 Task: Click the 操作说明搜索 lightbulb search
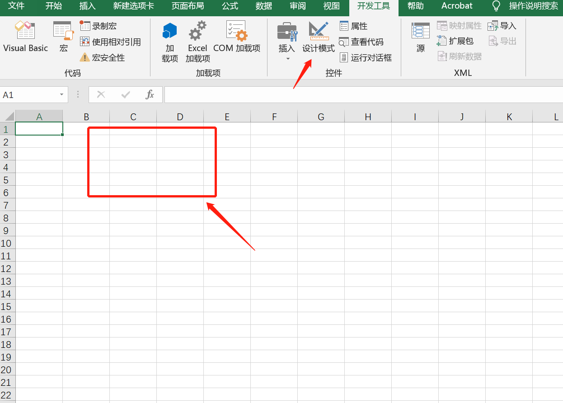click(x=496, y=6)
